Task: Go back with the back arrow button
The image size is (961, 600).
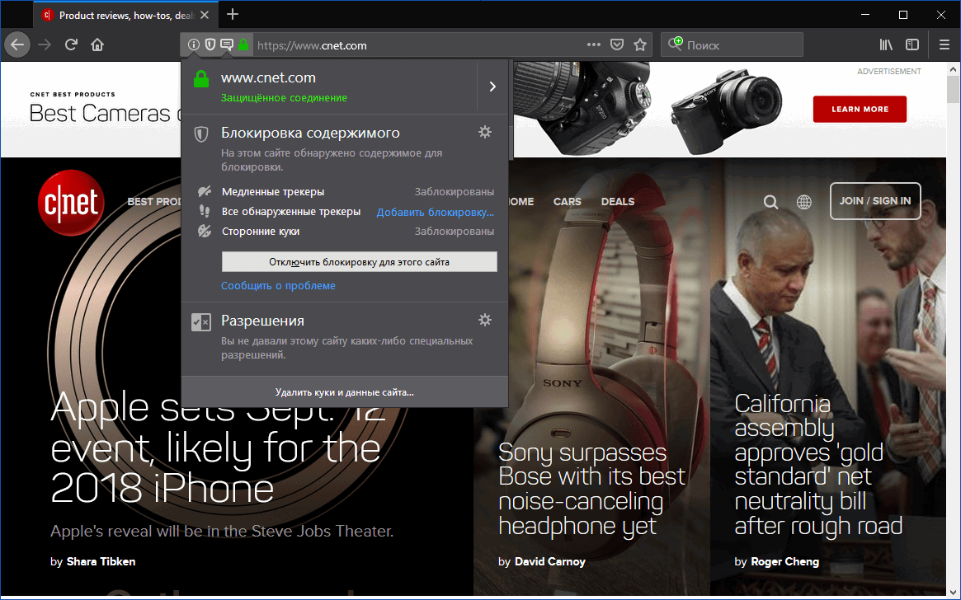Action: tap(17, 45)
